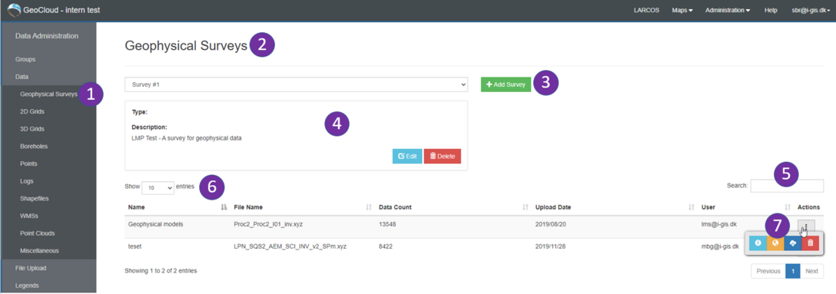Click the blue info action icon

tap(757, 243)
